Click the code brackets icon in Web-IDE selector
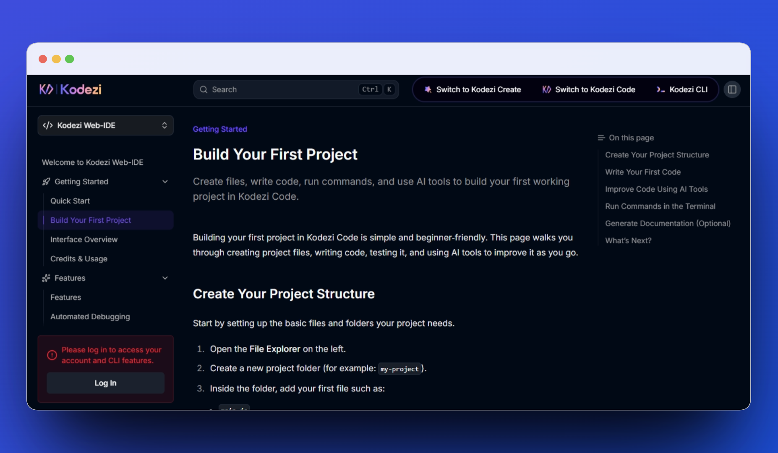Image resolution: width=778 pixels, height=453 pixels. (x=48, y=125)
